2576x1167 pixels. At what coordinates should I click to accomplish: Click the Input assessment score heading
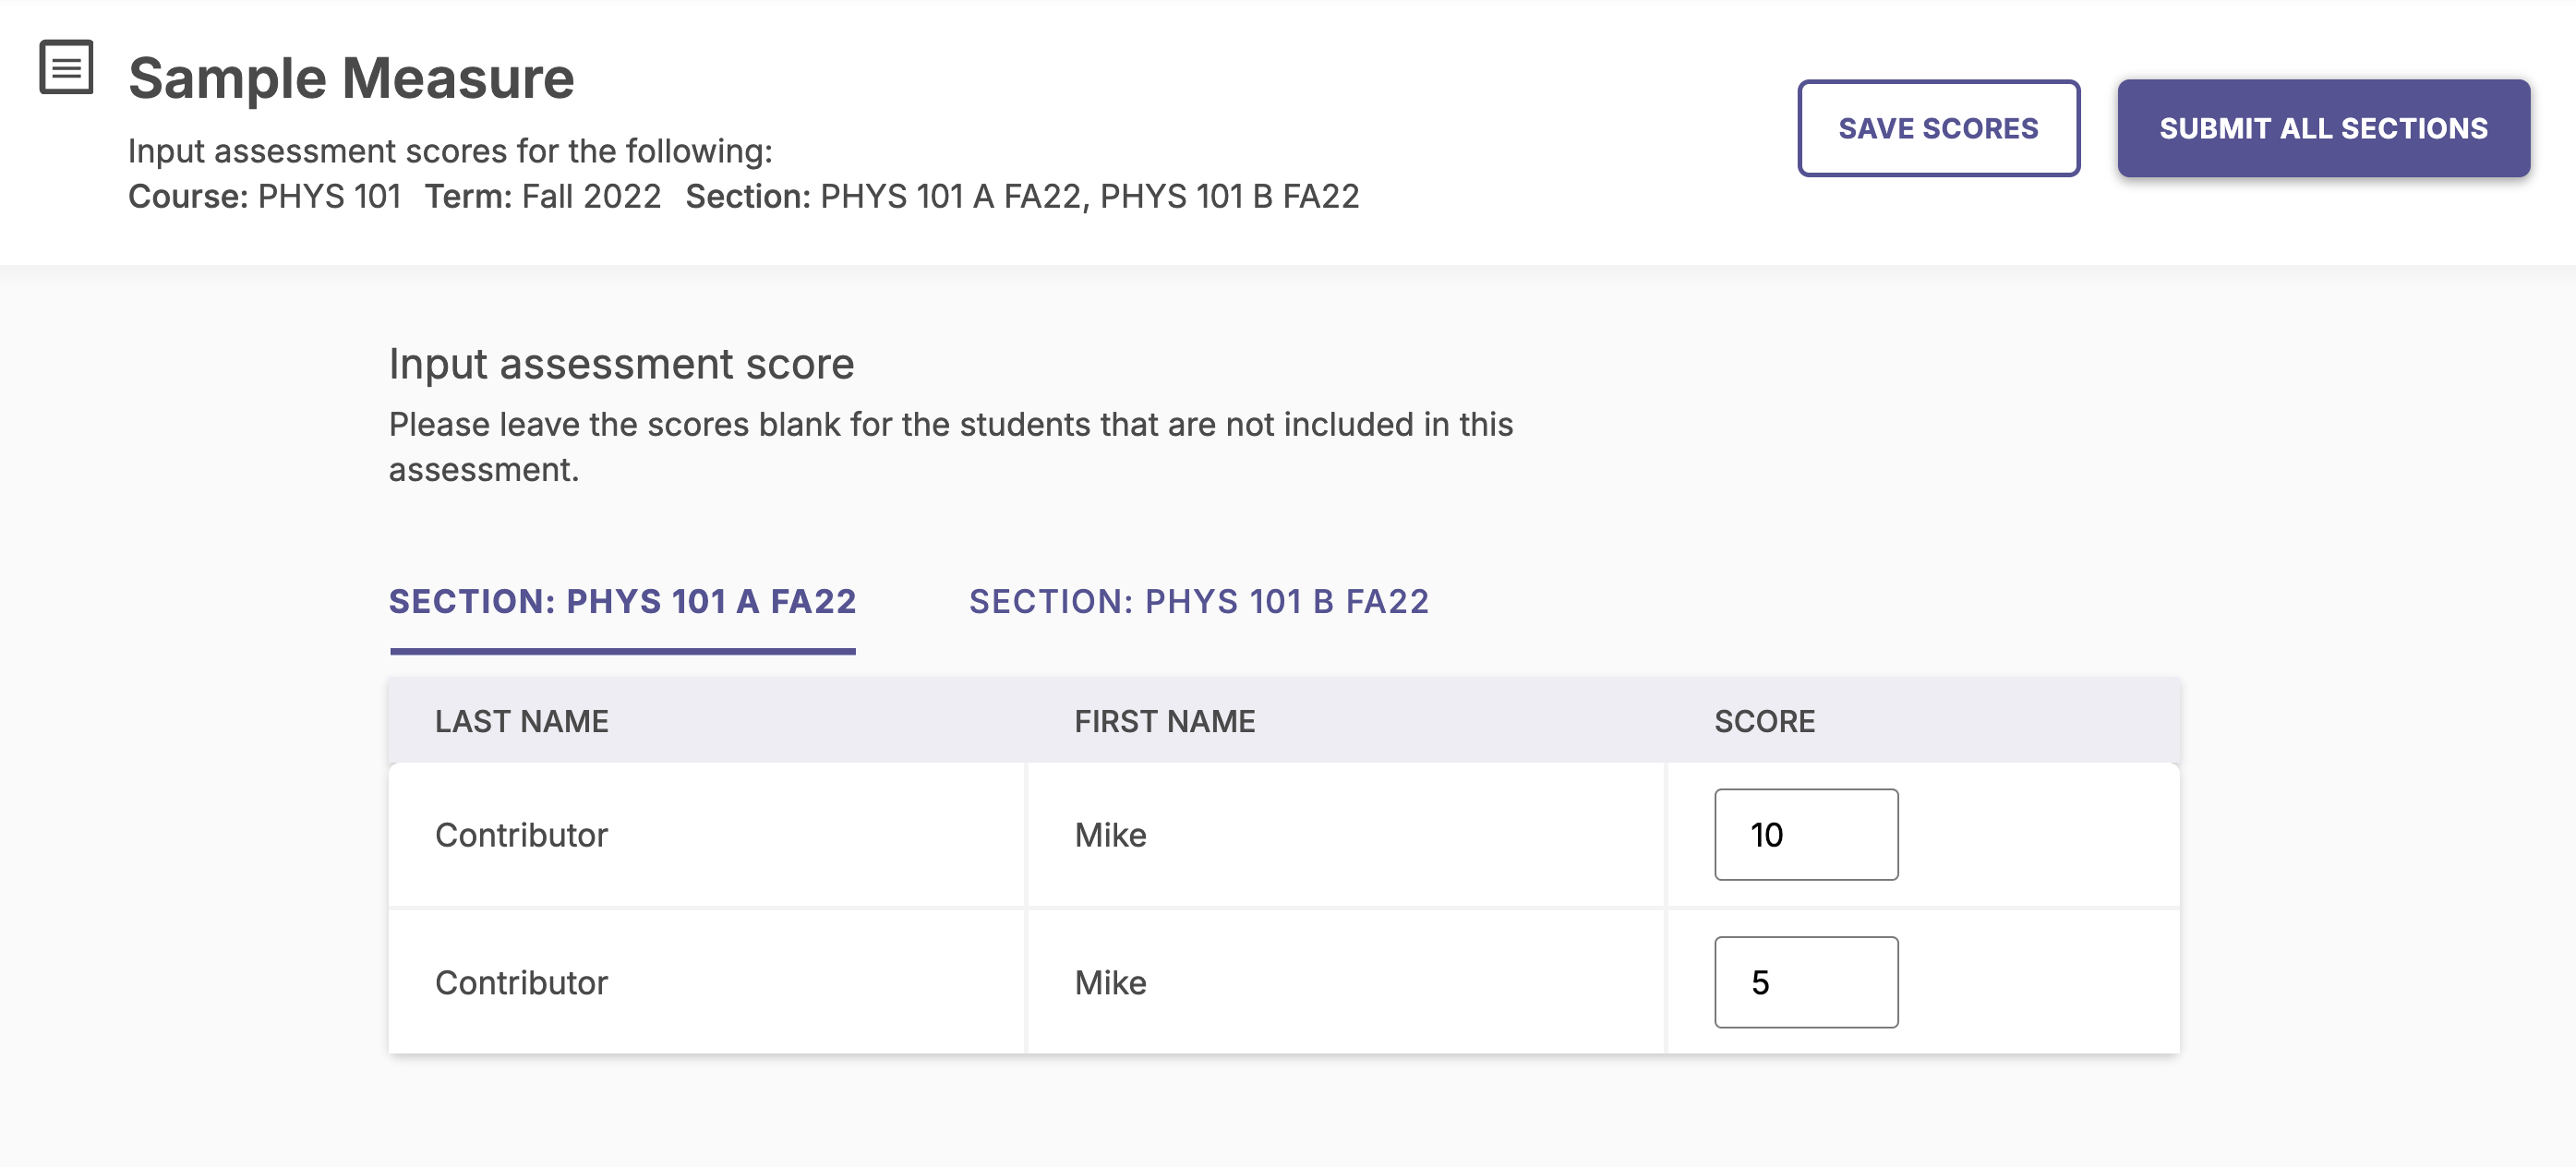coord(622,363)
